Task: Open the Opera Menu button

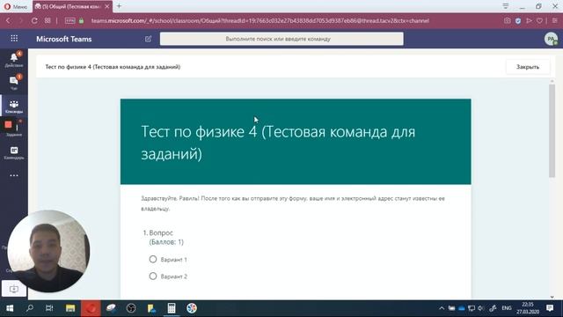Action: pyautogui.click(x=16, y=6)
